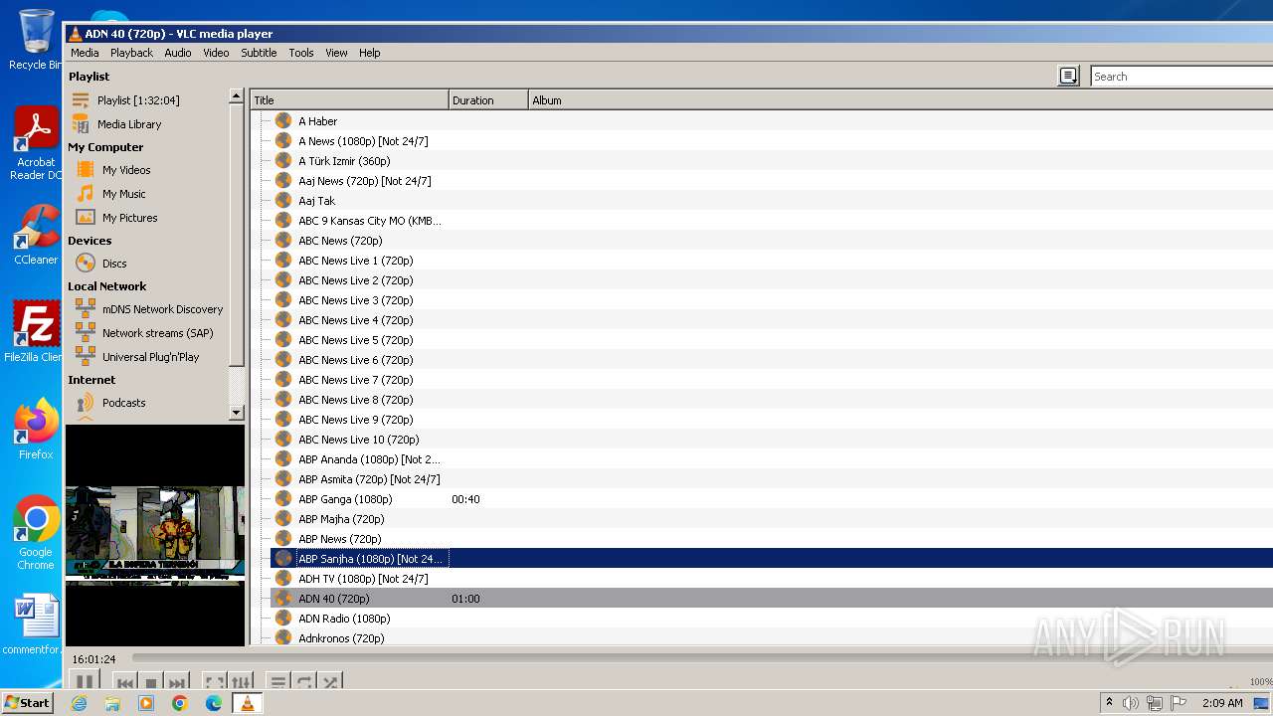Open the Help menu
1273x716 pixels.
click(369, 53)
